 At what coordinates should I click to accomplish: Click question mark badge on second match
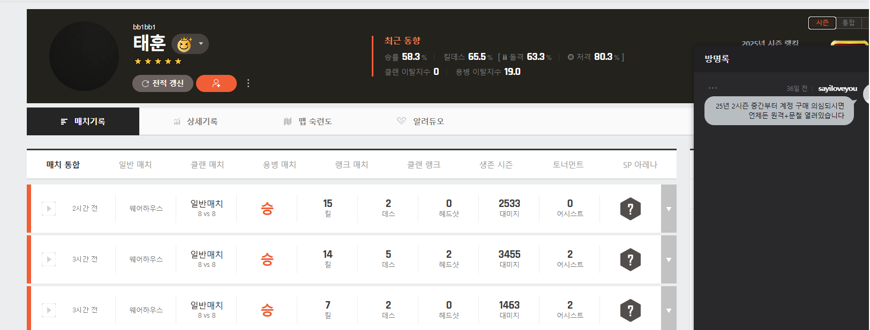(x=630, y=260)
